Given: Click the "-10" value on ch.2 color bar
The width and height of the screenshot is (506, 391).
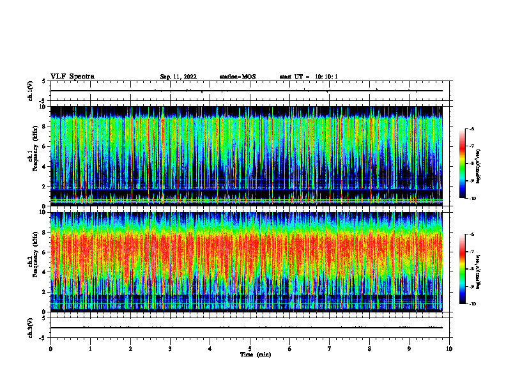Looking at the screenshot, I should tap(472, 304).
